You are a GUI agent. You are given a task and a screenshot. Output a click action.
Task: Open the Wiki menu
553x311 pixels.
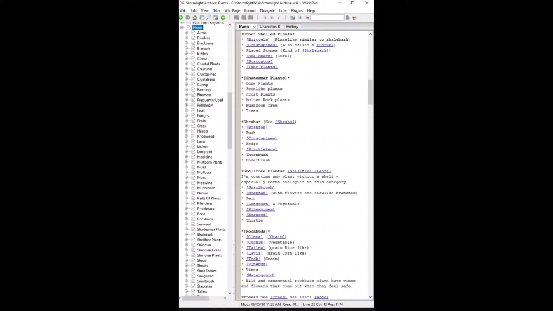tap(183, 10)
